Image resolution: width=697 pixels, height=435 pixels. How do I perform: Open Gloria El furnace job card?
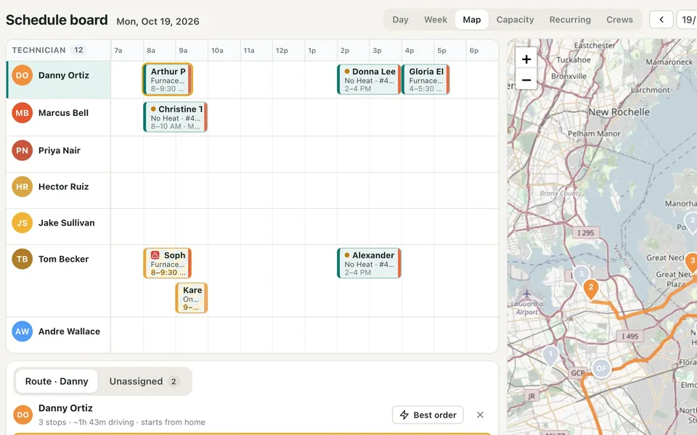425,80
